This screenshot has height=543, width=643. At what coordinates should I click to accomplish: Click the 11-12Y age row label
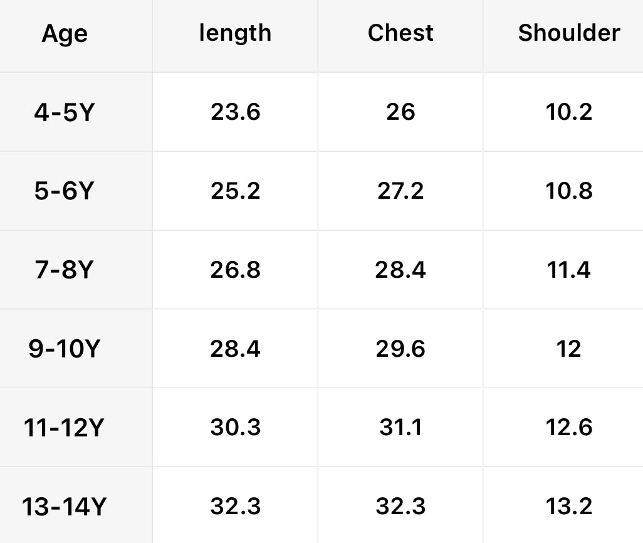64,428
